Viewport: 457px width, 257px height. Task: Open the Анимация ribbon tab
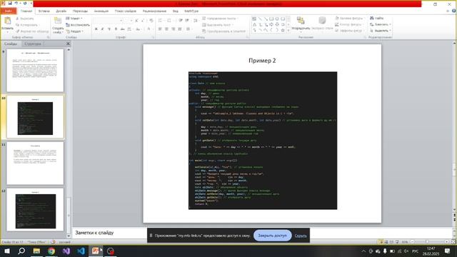[x=101, y=11]
